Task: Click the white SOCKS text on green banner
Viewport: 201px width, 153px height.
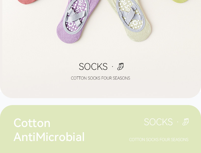Action: (x=158, y=122)
